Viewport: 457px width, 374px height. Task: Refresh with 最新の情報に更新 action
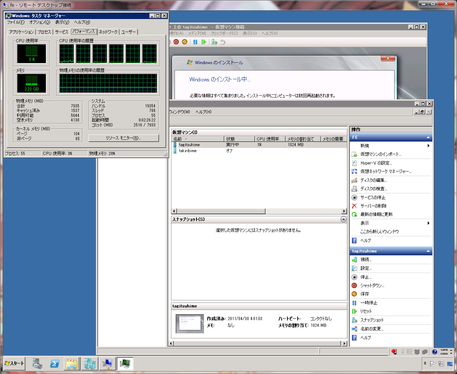(x=376, y=214)
